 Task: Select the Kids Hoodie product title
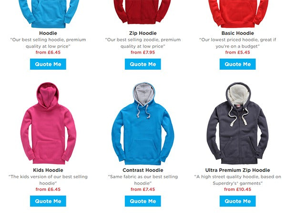coord(48,170)
